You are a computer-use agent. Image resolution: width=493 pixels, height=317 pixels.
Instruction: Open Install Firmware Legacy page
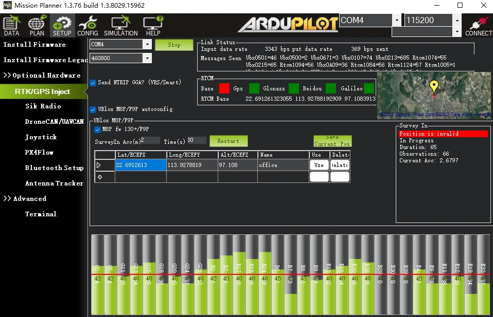45,60
